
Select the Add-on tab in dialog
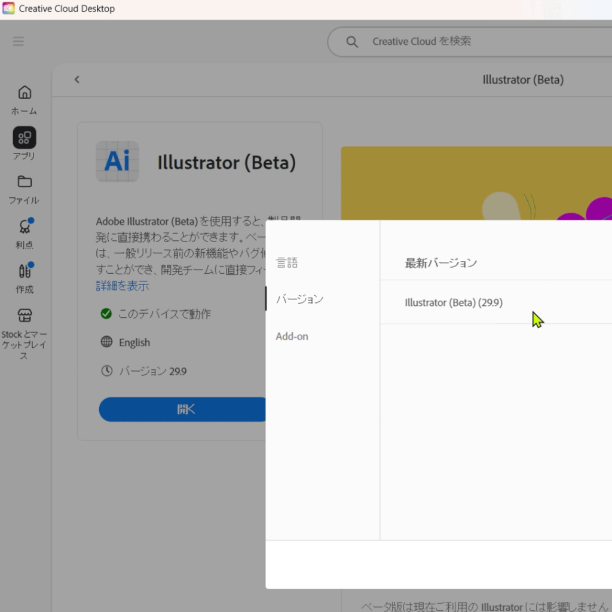click(x=292, y=336)
